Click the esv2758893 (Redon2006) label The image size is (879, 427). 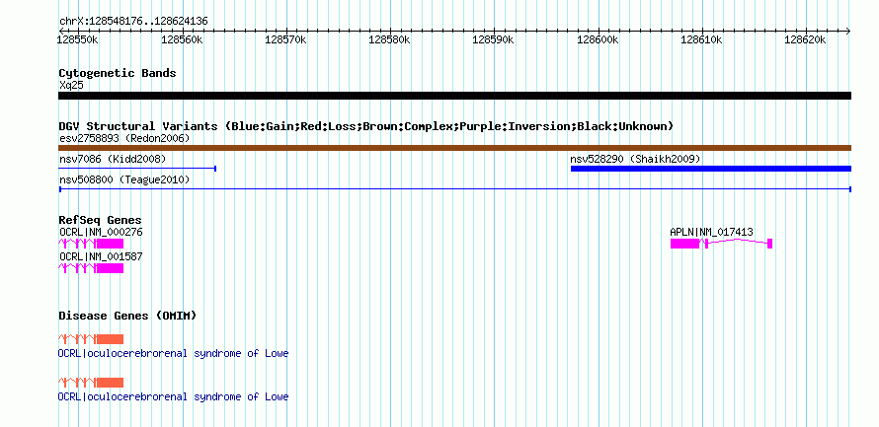tap(124, 138)
